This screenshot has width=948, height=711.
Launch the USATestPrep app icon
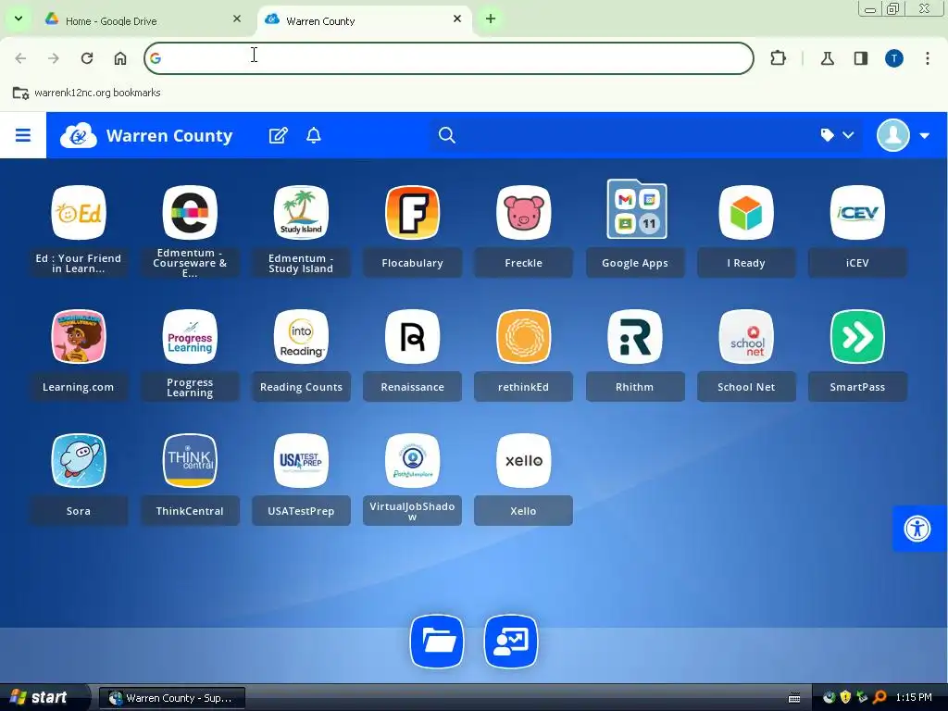(x=301, y=461)
